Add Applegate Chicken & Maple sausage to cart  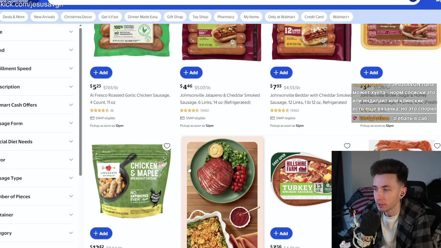point(101,233)
